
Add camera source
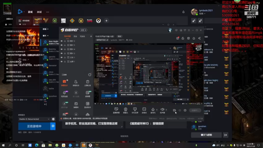126,111
